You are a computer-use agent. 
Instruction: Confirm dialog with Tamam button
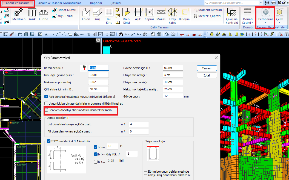coord(207,68)
